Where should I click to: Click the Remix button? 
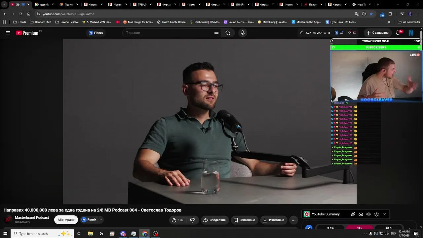[89, 219]
